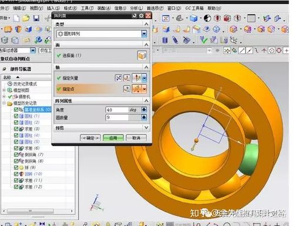Click the face selection cube icon
294x226 pixels.
142,56
